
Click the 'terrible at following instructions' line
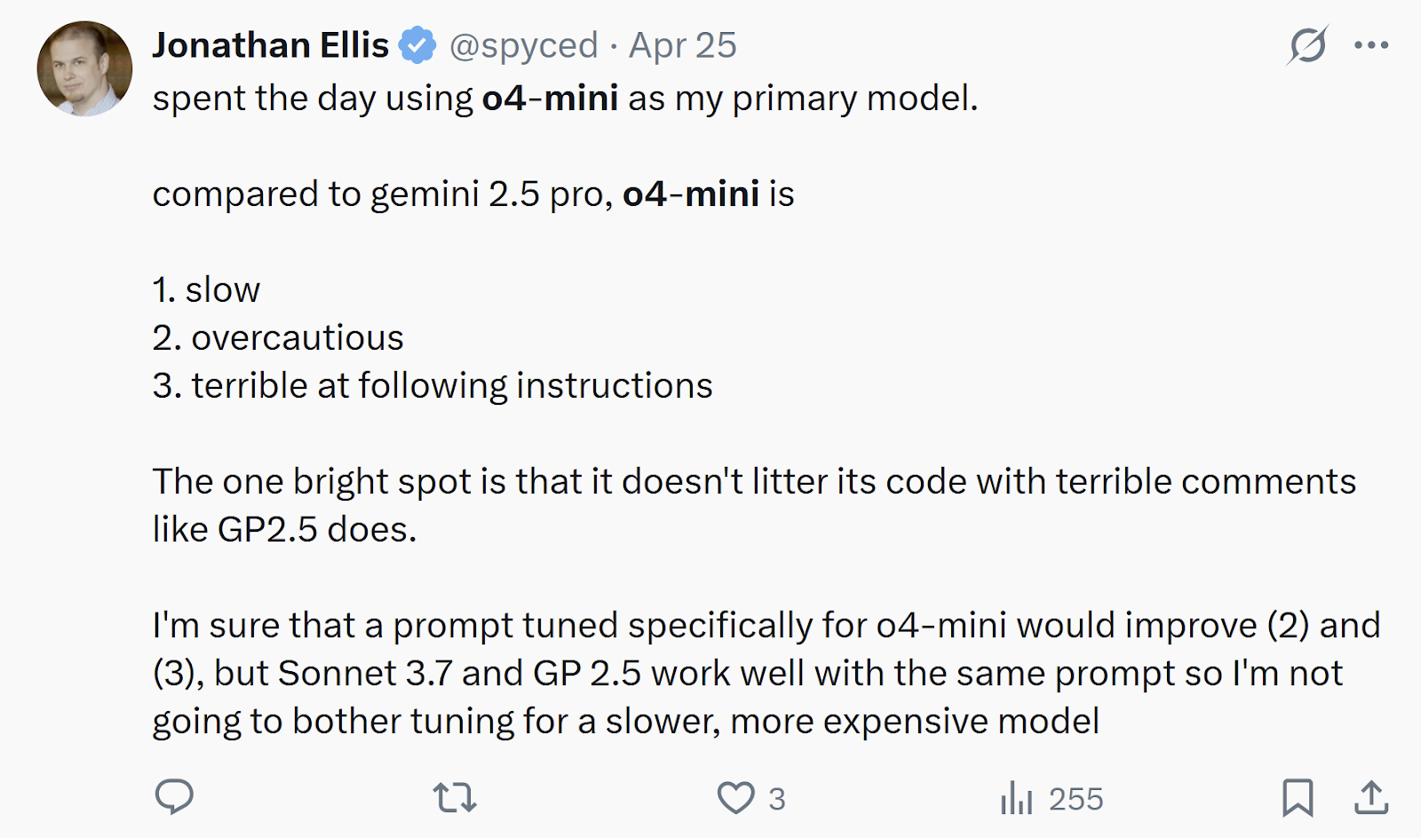pyautogui.click(x=433, y=385)
